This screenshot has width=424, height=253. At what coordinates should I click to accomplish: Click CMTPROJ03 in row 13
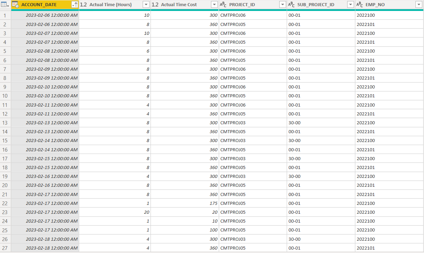(x=253, y=123)
